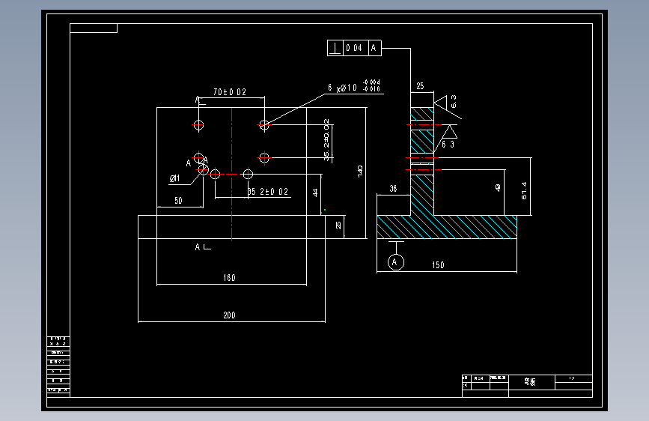This screenshot has height=421, width=649.
Task: Select the top-right hole with leader line
Action: [x=264, y=124]
